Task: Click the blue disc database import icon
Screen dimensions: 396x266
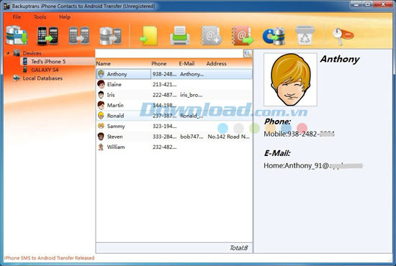Action: (x=274, y=36)
